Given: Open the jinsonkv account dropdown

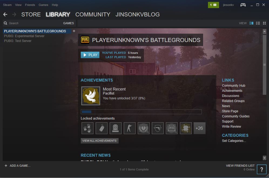Looking at the screenshot, I should (228, 5).
